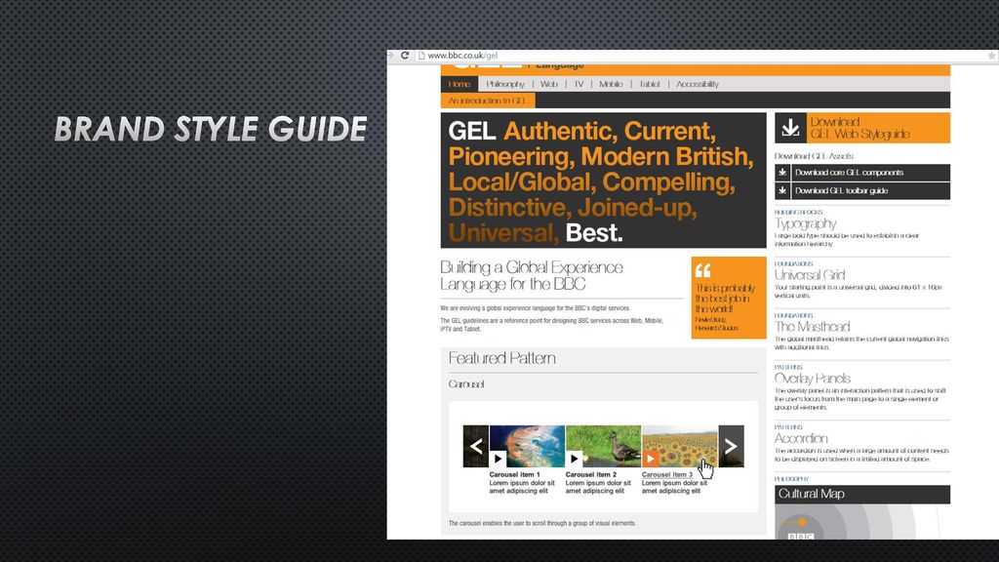
Task: Click the Download GEL Assets label
Action: 814,156
